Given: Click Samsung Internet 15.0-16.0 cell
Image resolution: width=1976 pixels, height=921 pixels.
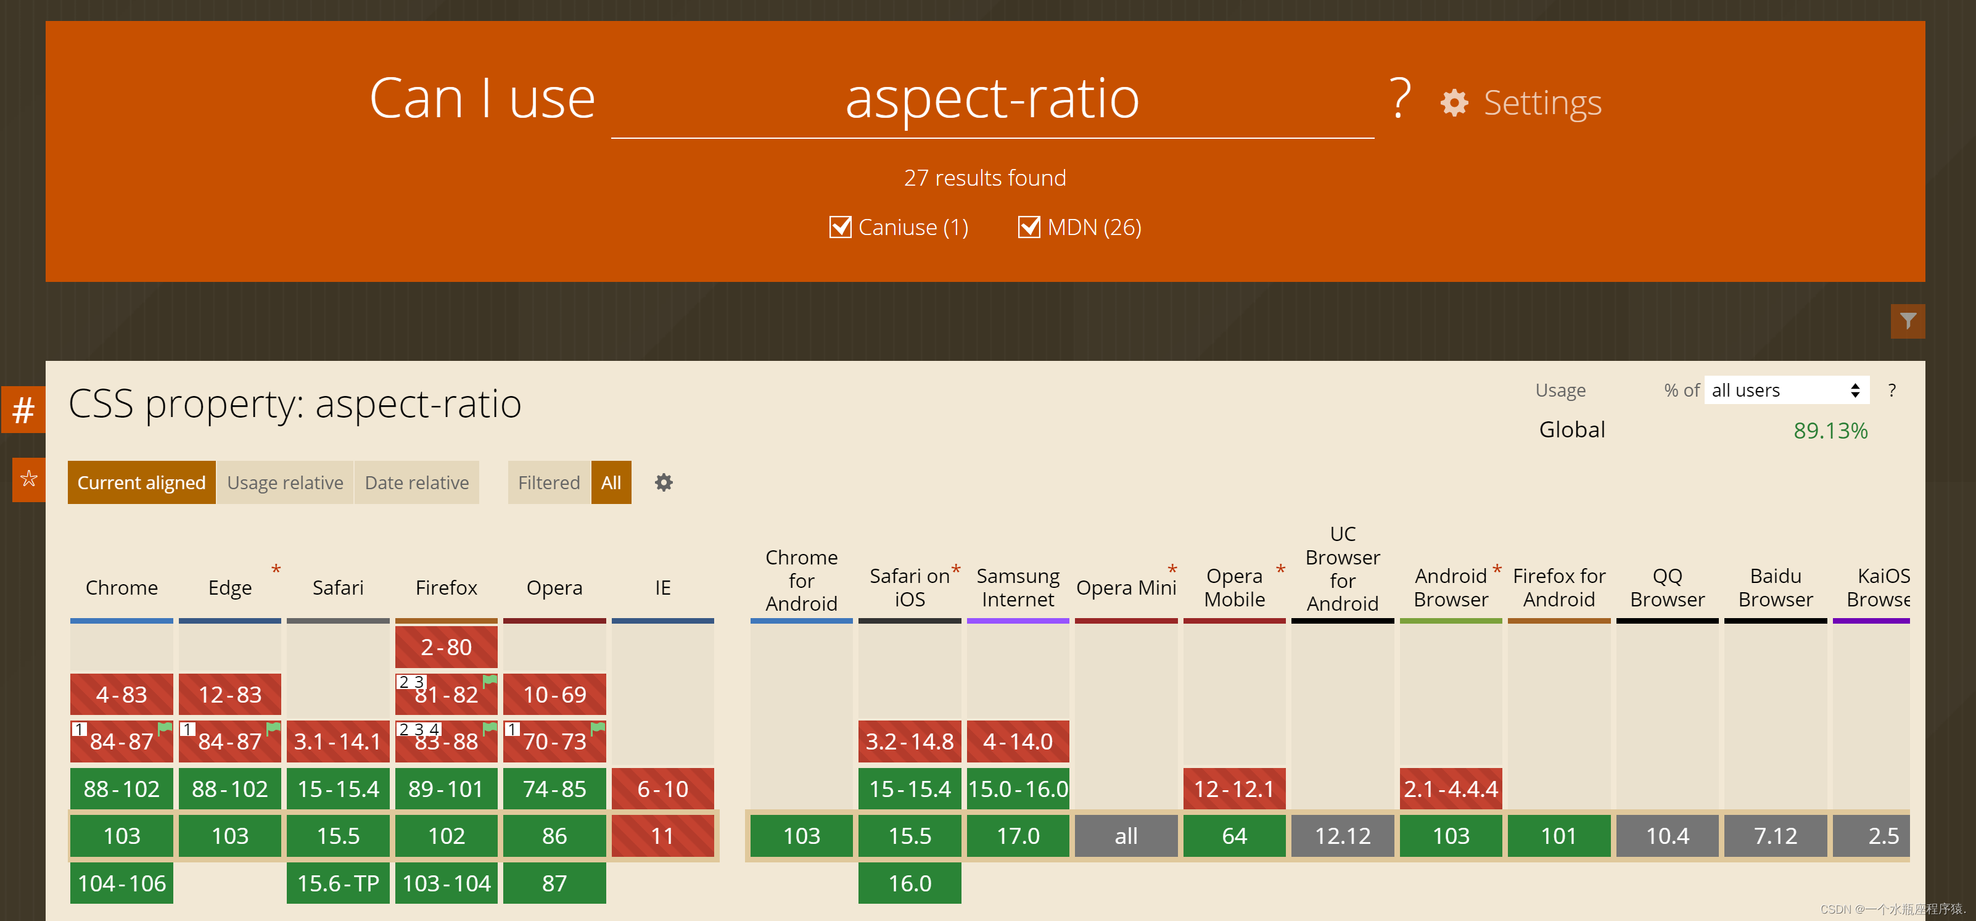Looking at the screenshot, I should pos(1017,788).
